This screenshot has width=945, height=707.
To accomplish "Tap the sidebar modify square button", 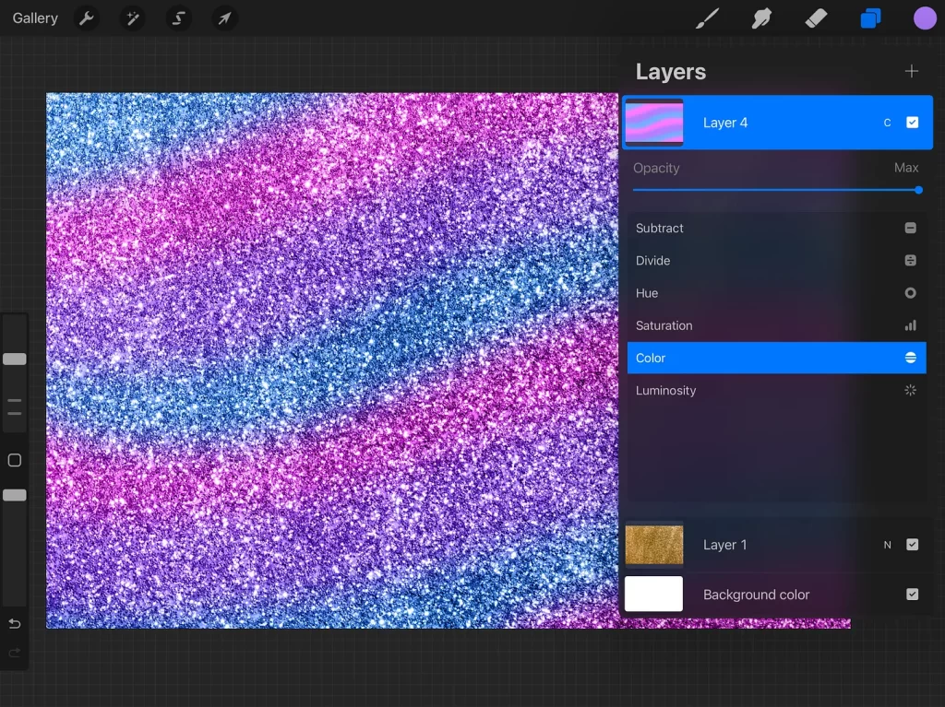I will 15,460.
